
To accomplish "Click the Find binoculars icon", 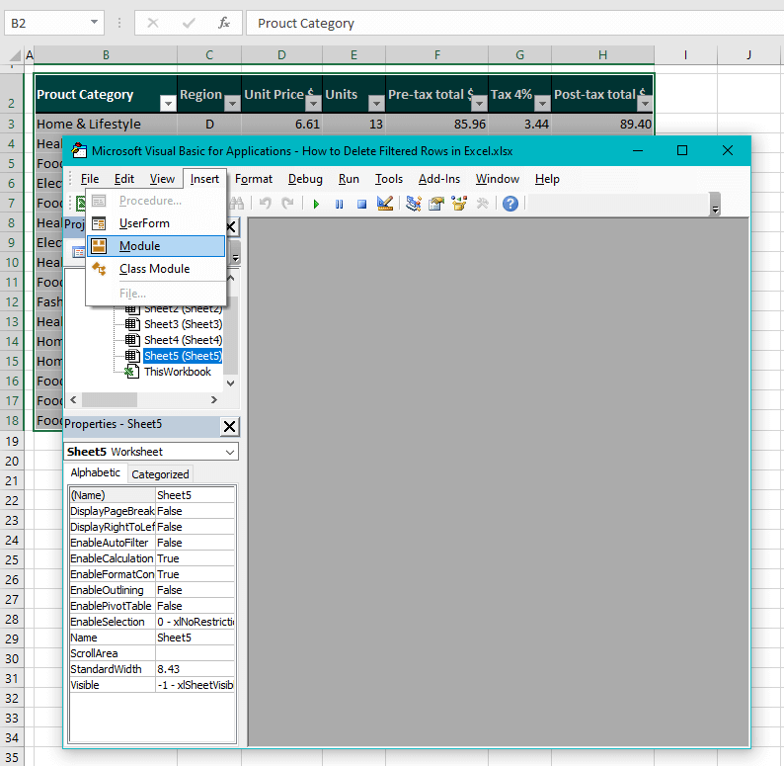I will coord(237,204).
